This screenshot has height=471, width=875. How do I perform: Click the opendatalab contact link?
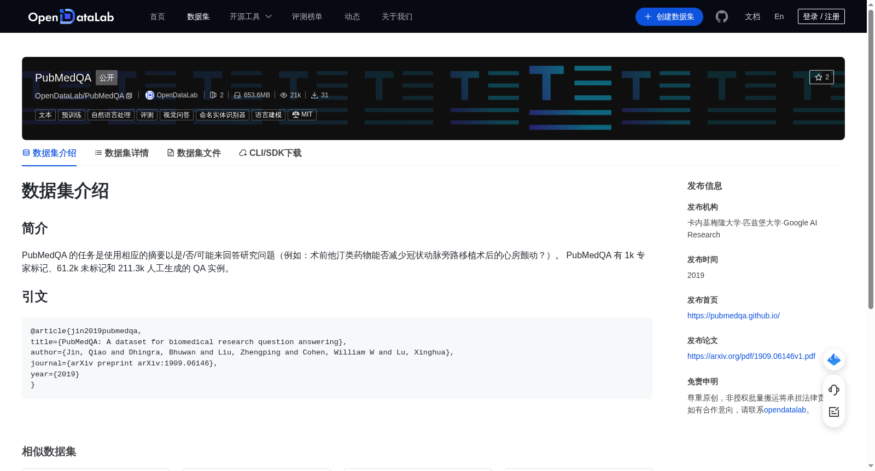pos(785,410)
